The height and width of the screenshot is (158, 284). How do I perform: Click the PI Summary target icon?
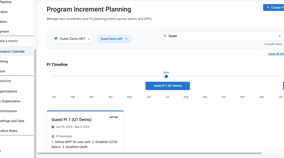[52, 136]
